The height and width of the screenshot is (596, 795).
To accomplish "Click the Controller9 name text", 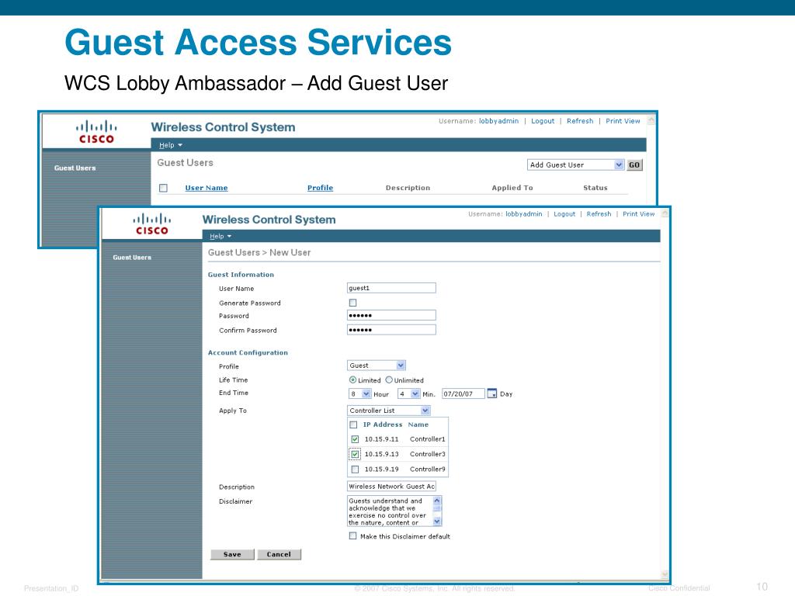I will (428, 470).
